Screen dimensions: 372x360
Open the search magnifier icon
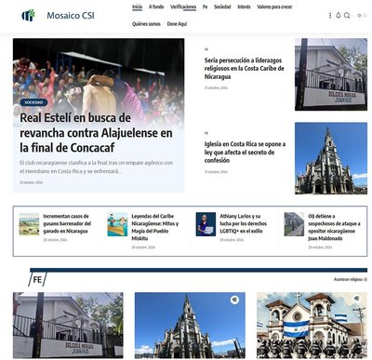click(347, 16)
